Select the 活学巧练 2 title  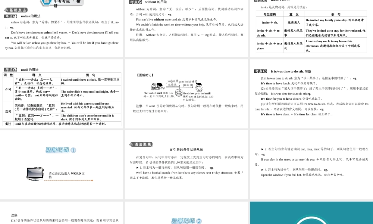tap(186, 221)
